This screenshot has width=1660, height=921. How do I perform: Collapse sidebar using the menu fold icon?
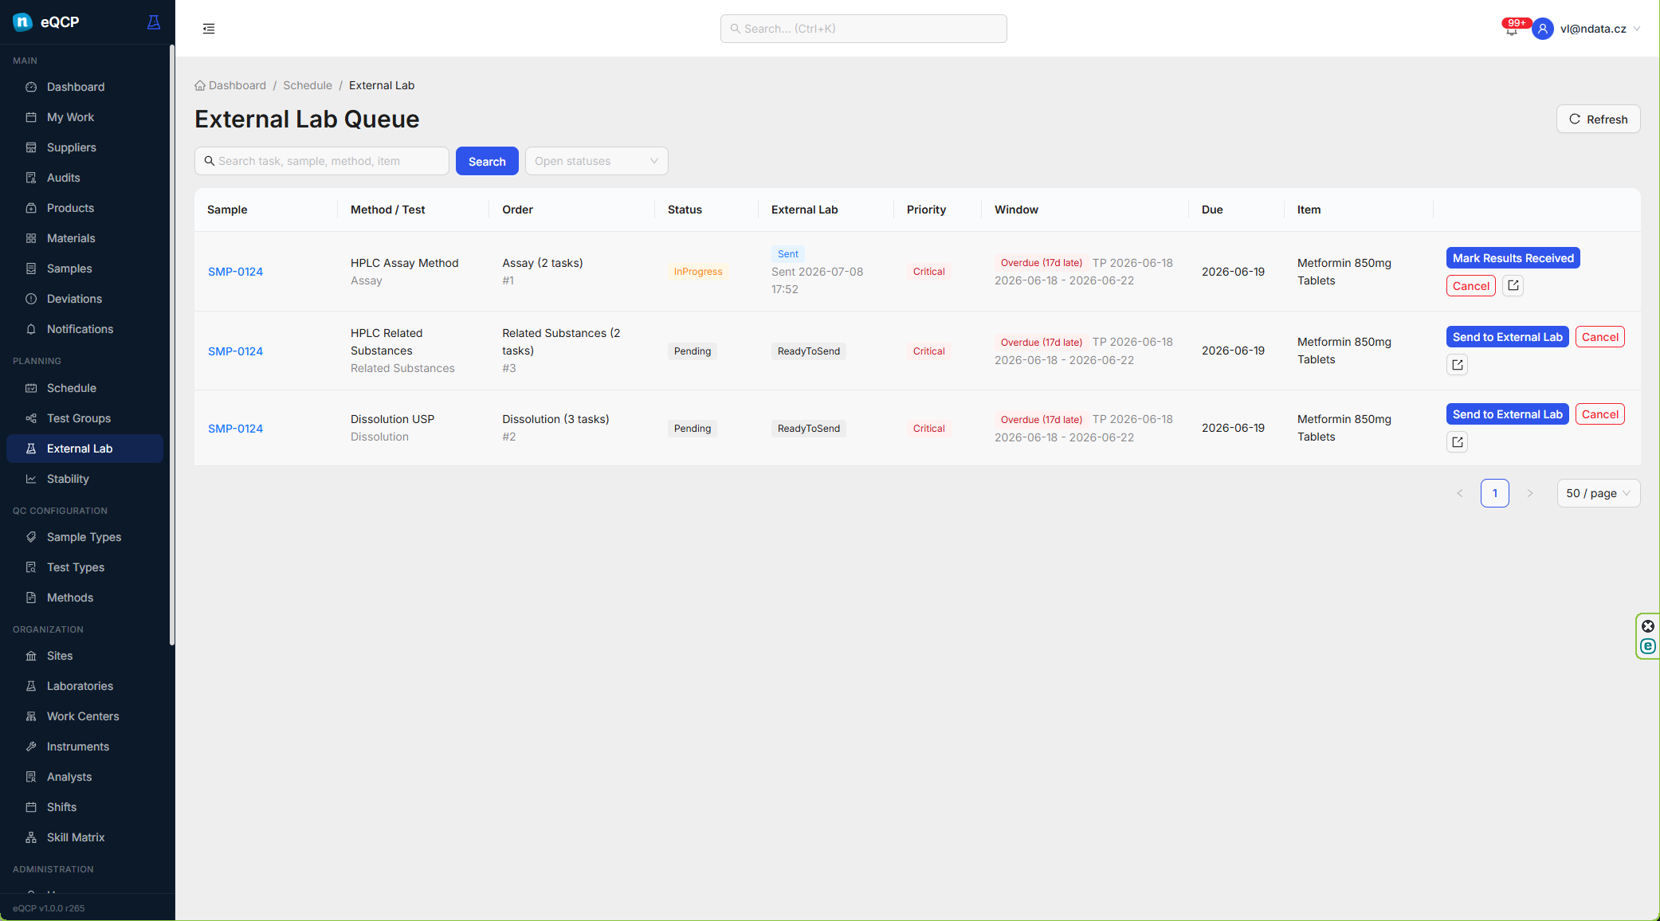[209, 29]
